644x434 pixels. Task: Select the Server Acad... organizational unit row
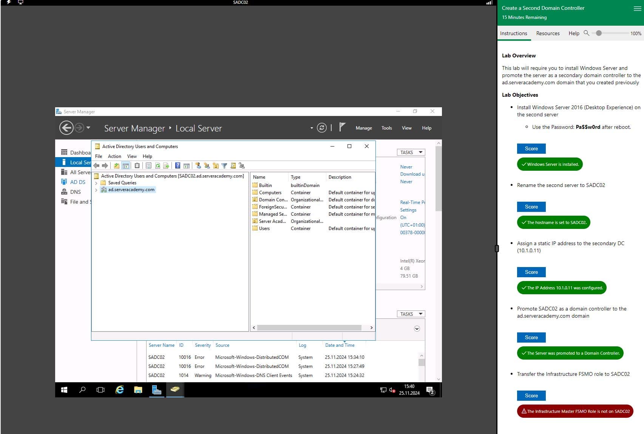click(272, 221)
